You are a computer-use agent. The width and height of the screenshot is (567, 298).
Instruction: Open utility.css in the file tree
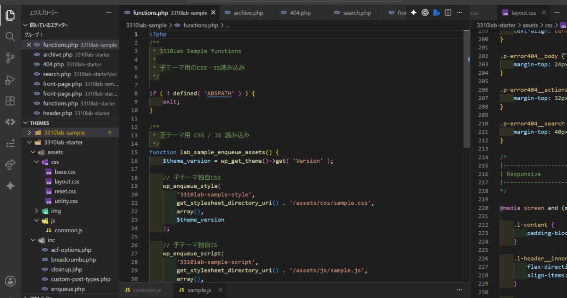pyautogui.click(x=66, y=201)
